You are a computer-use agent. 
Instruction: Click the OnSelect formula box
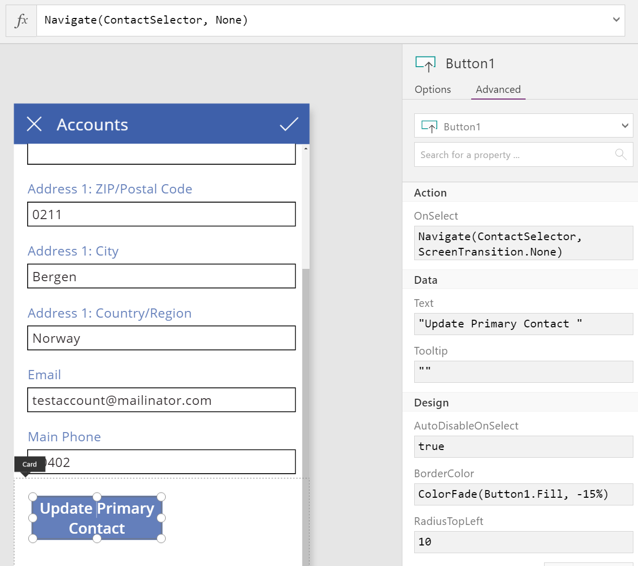pyautogui.click(x=524, y=243)
